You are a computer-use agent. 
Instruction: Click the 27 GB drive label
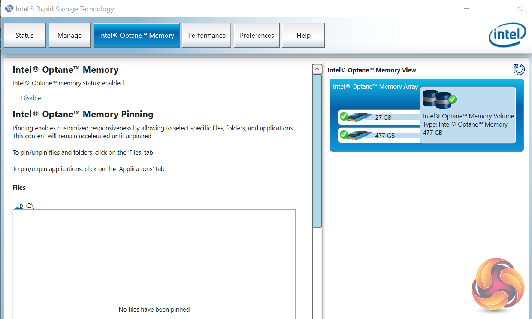pyautogui.click(x=383, y=118)
